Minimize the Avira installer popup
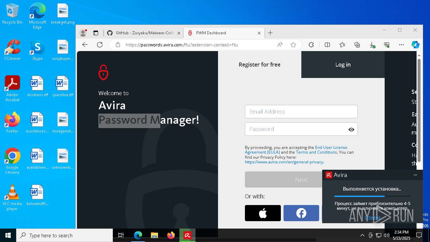 click(415, 175)
